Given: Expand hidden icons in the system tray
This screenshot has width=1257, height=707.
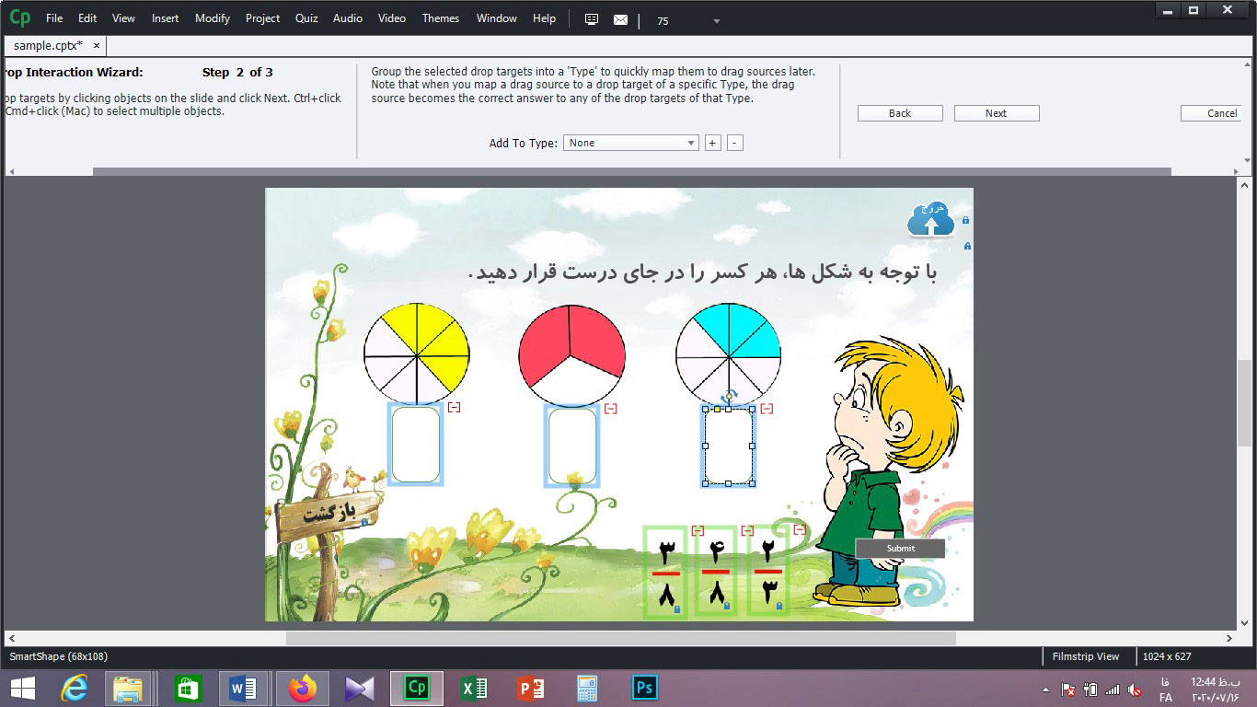Looking at the screenshot, I should (1045, 689).
